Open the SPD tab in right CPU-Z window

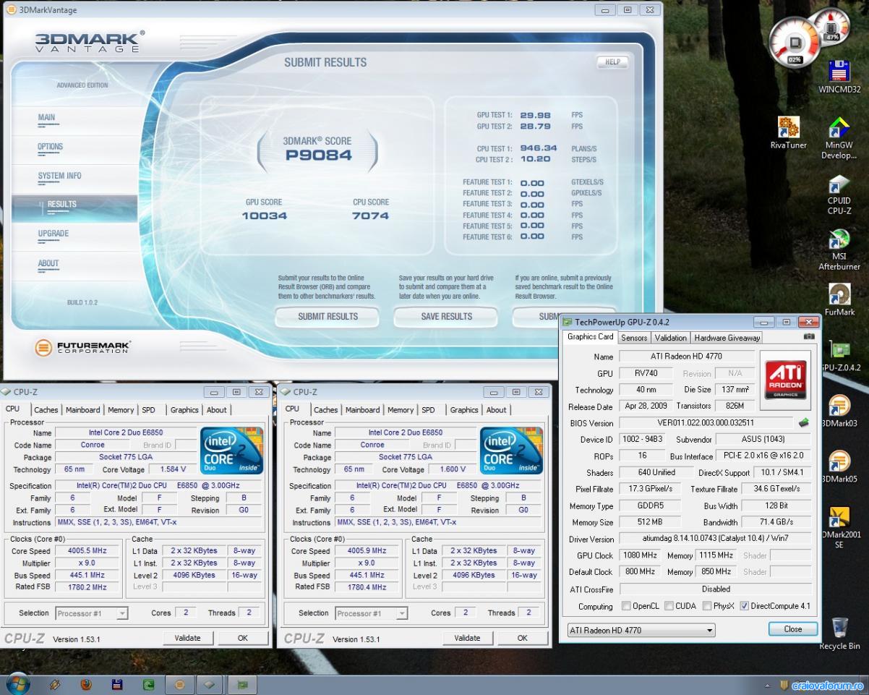429,410
